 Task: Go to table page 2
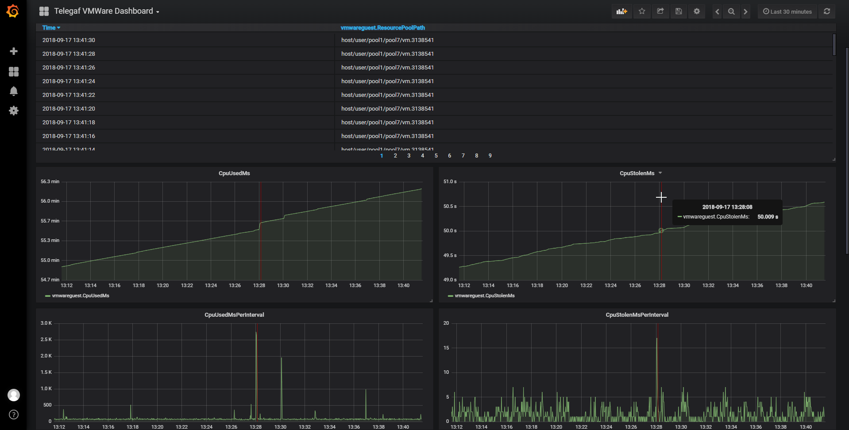click(x=395, y=156)
